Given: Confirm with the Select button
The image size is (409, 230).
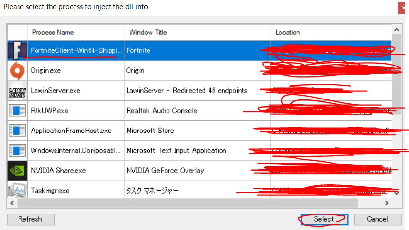Looking at the screenshot, I should point(324,219).
